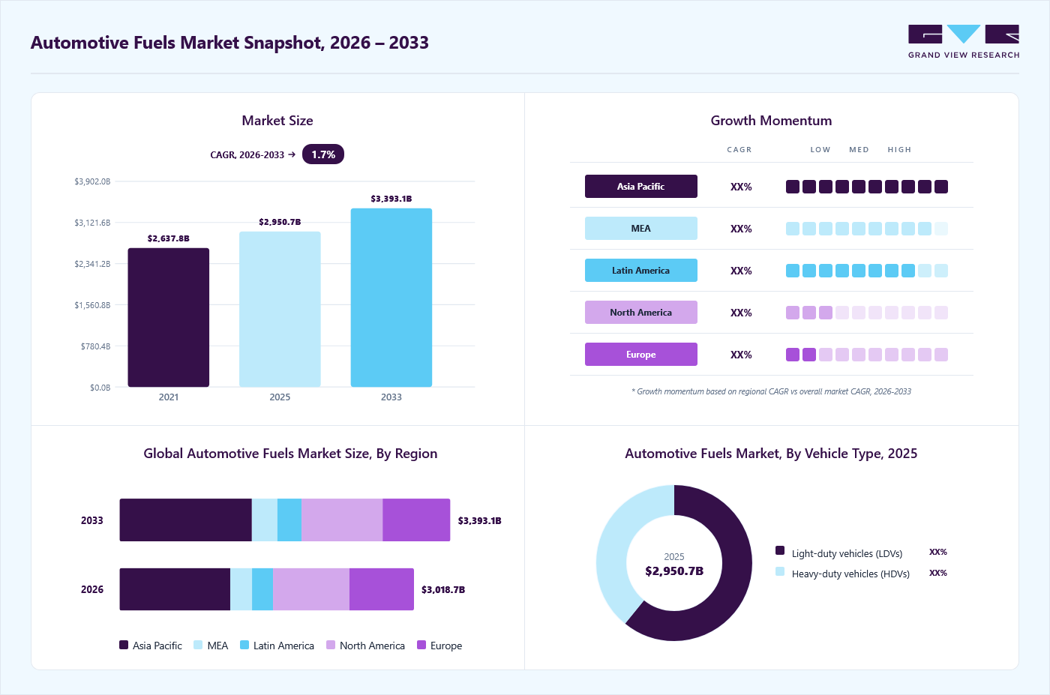Click the Latin America legend swatch
Screen dimensions: 1050x695
244,645
